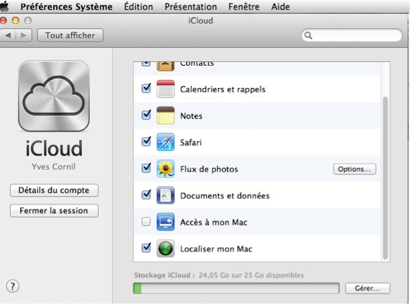Click the Notes label
Screen dimensions: 410x304
[191, 116]
